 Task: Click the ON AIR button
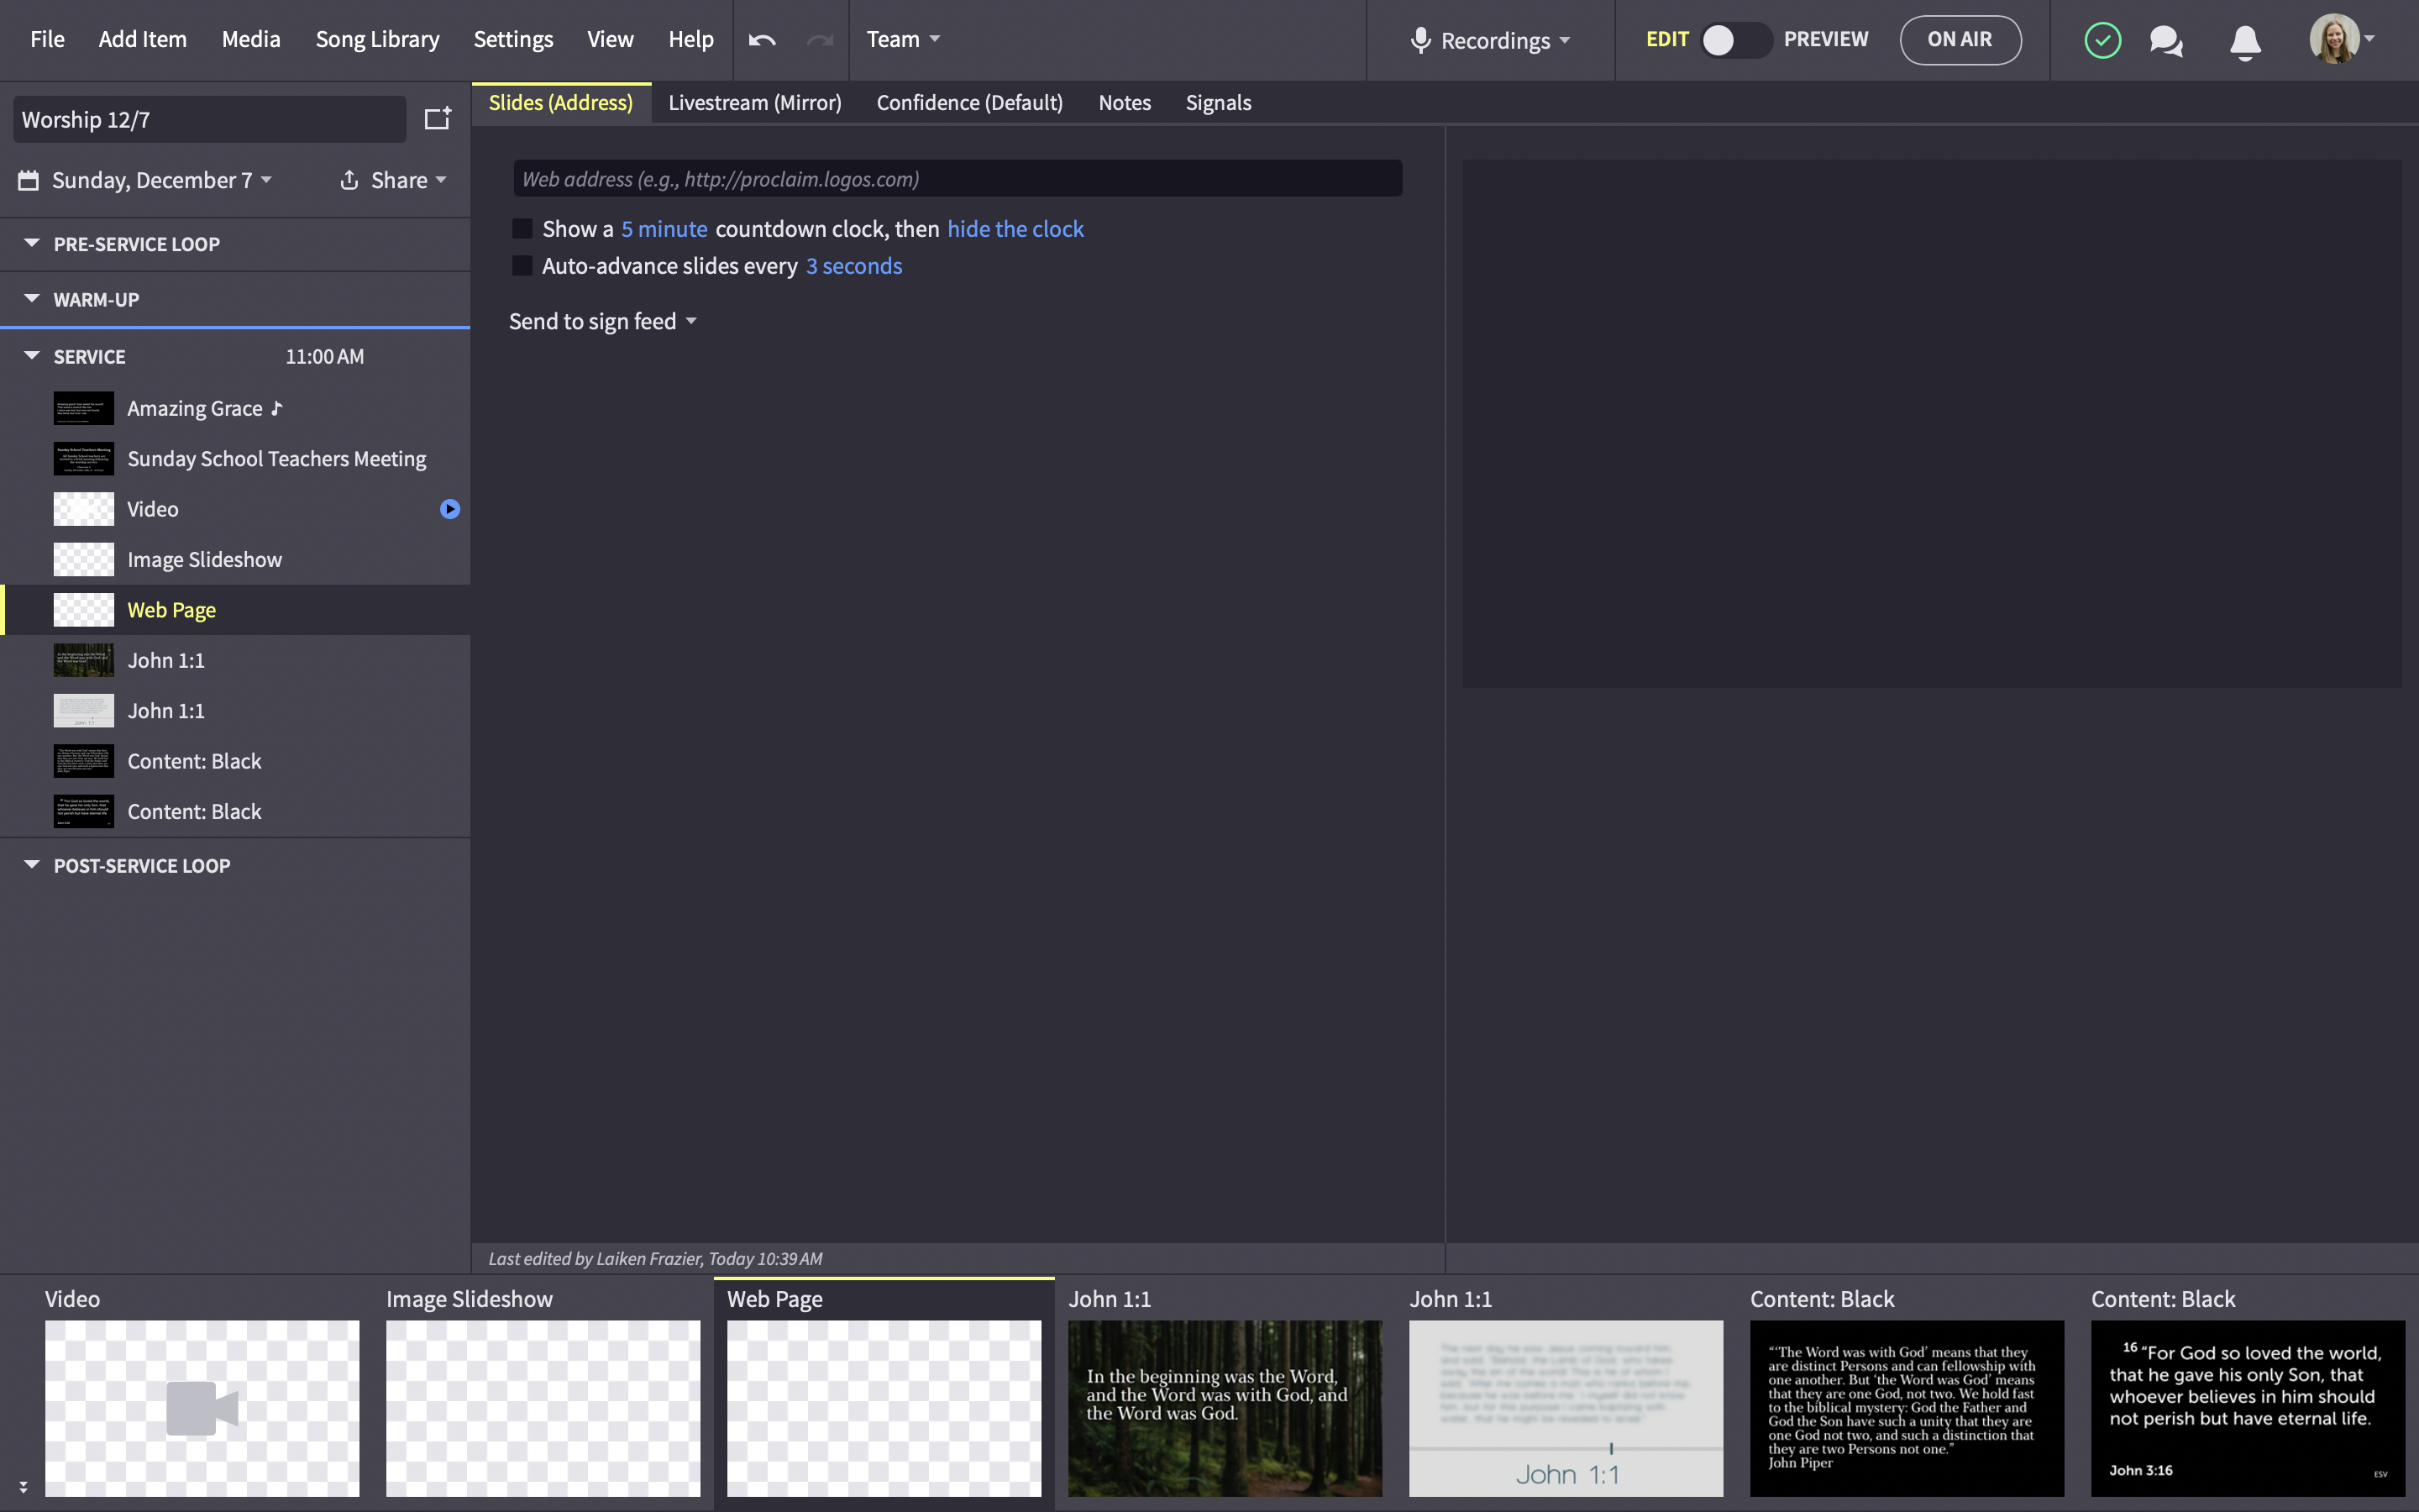pos(1960,40)
